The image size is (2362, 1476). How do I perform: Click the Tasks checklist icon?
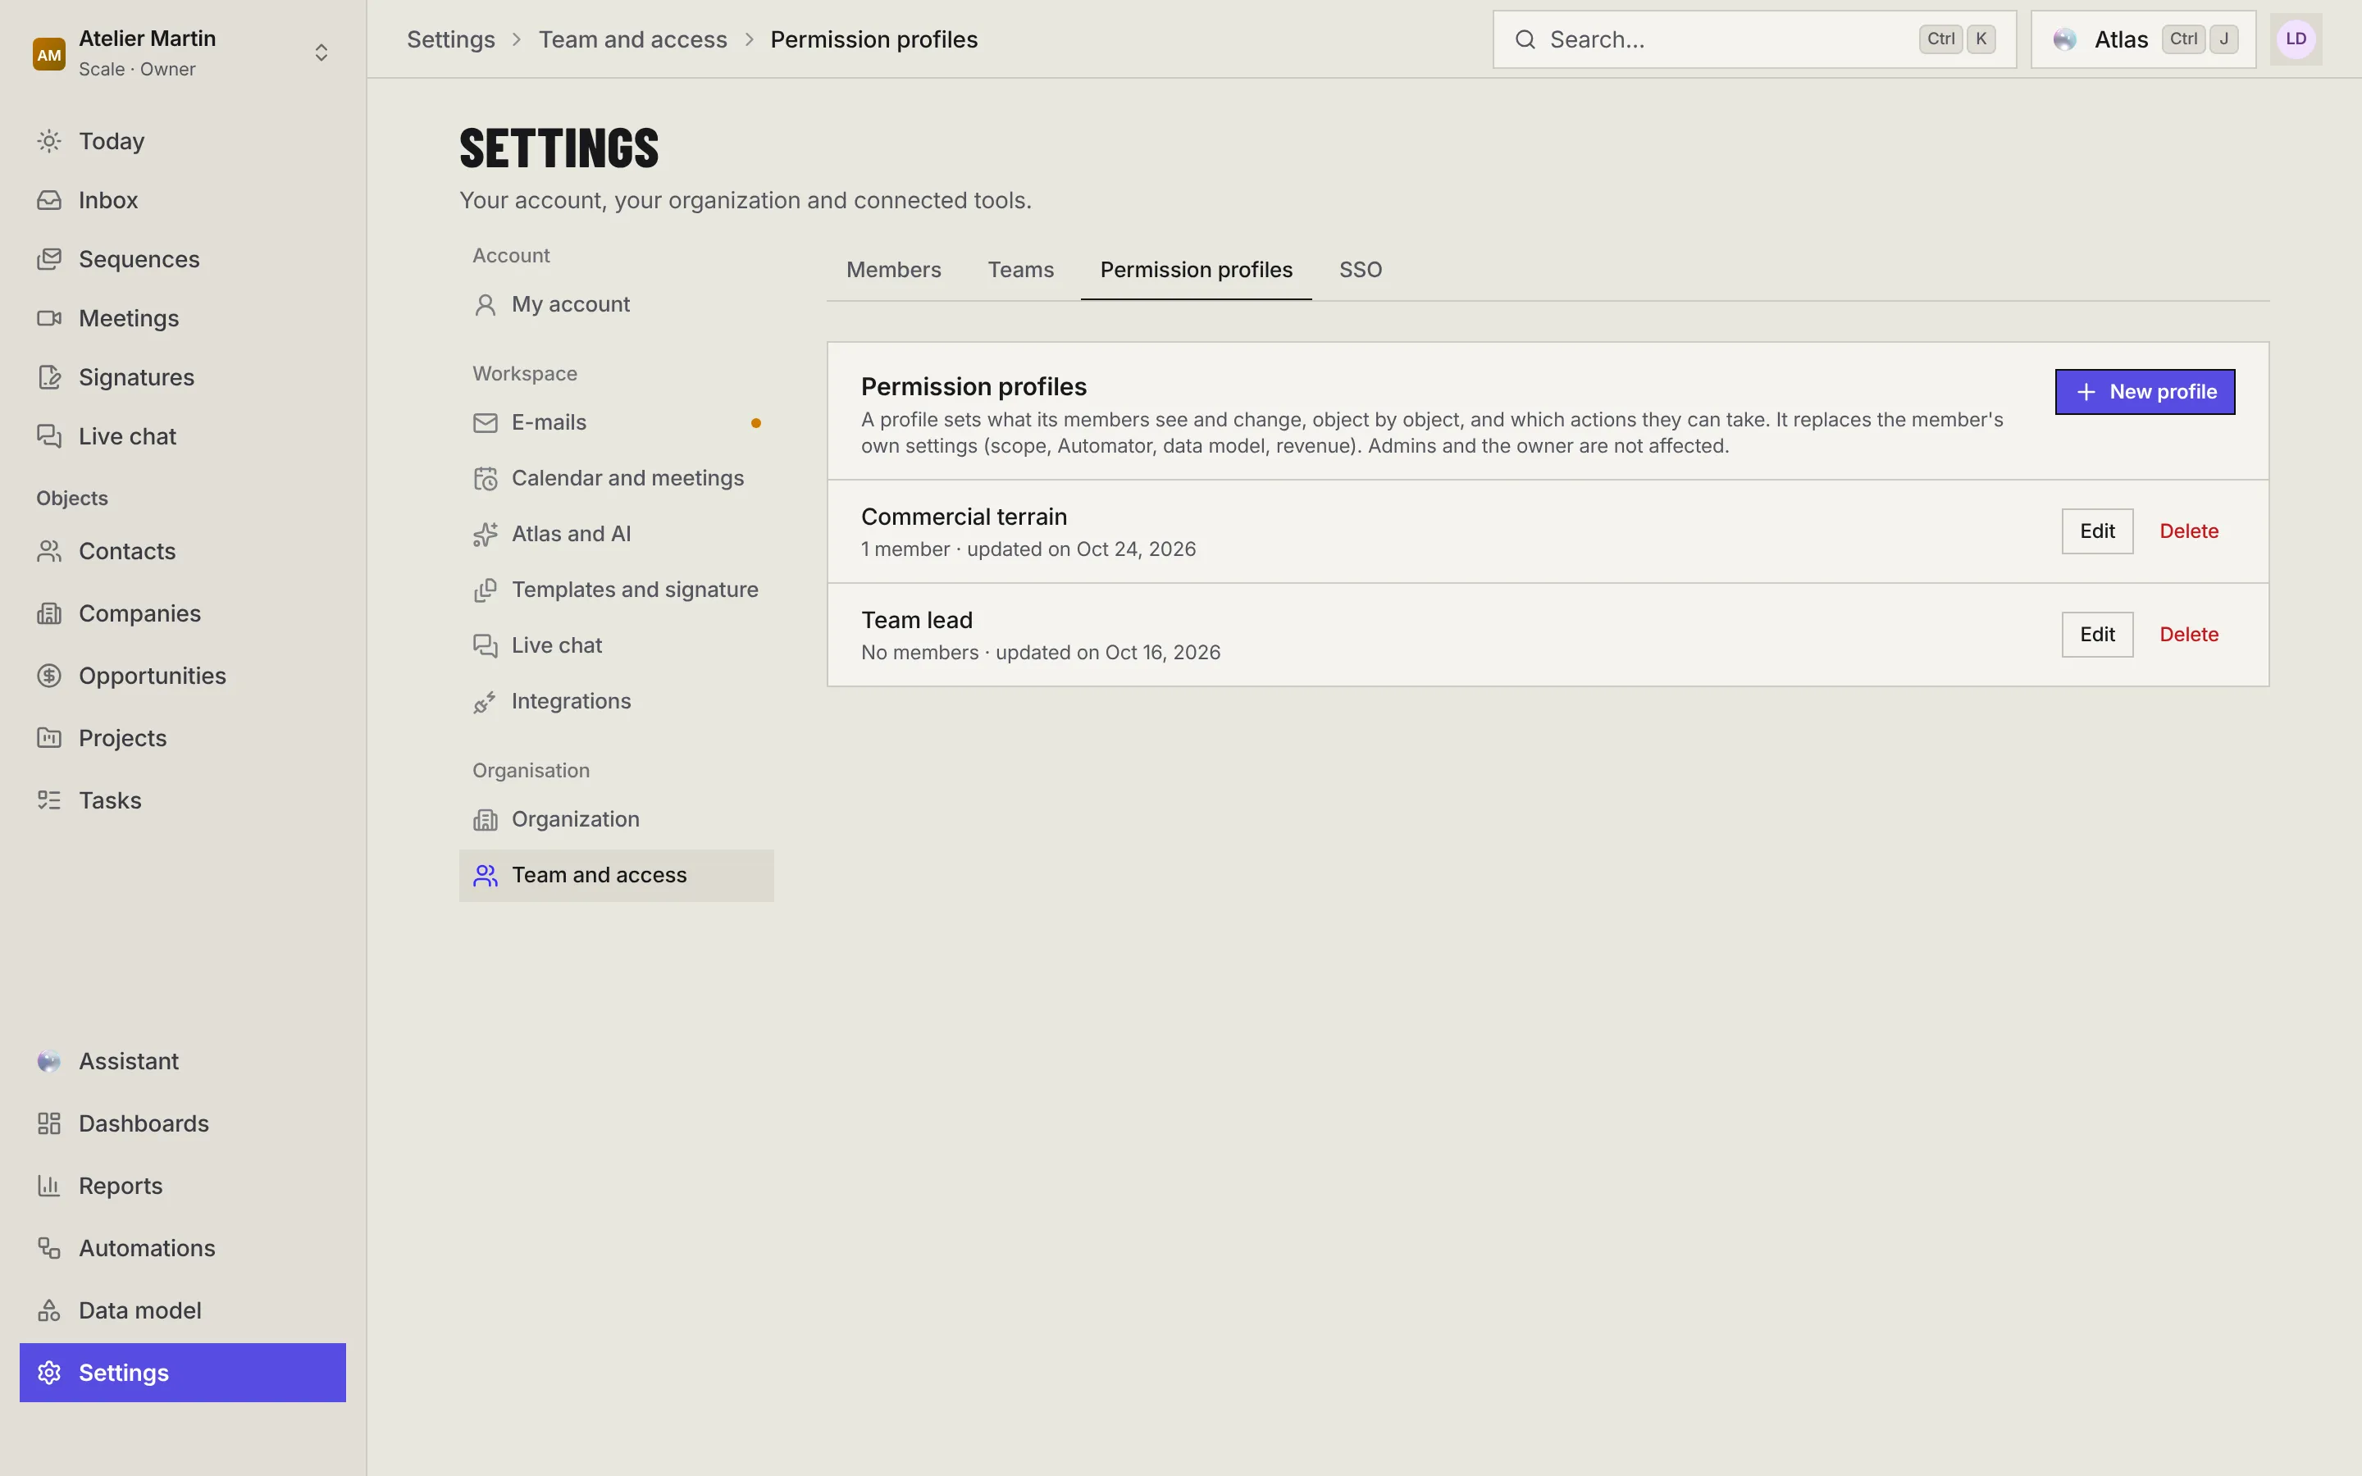[x=49, y=800]
